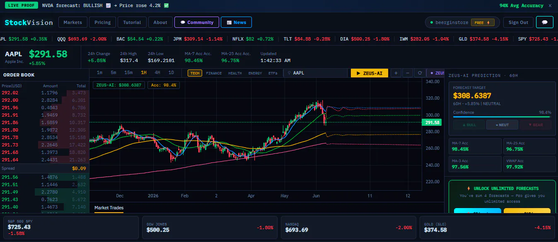Click the TLT ticker item

(x=307, y=39)
